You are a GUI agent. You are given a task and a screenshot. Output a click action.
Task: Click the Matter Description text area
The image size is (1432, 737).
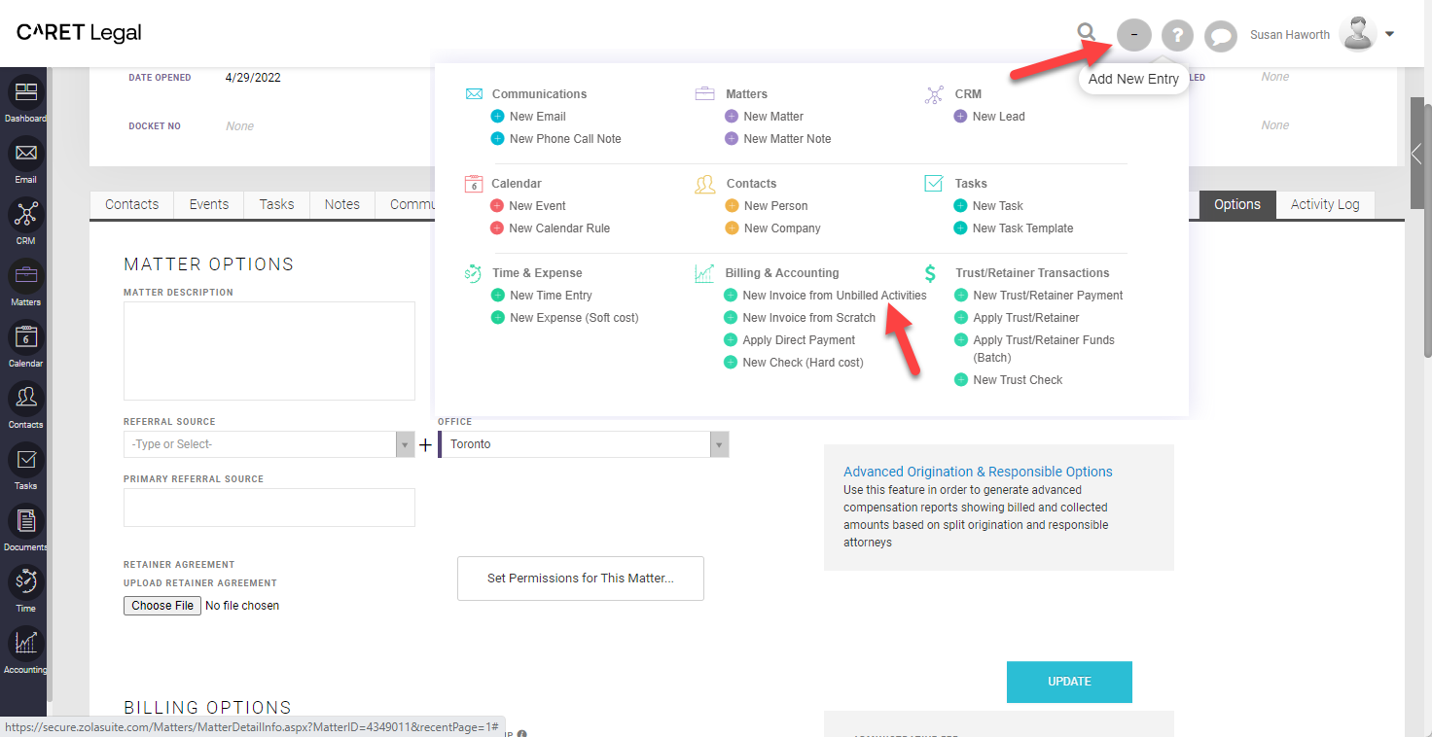[x=269, y=351]
